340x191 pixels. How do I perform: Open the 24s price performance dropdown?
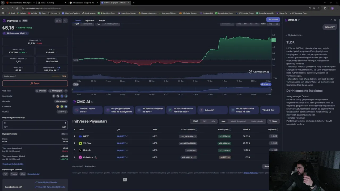(64, 134)
